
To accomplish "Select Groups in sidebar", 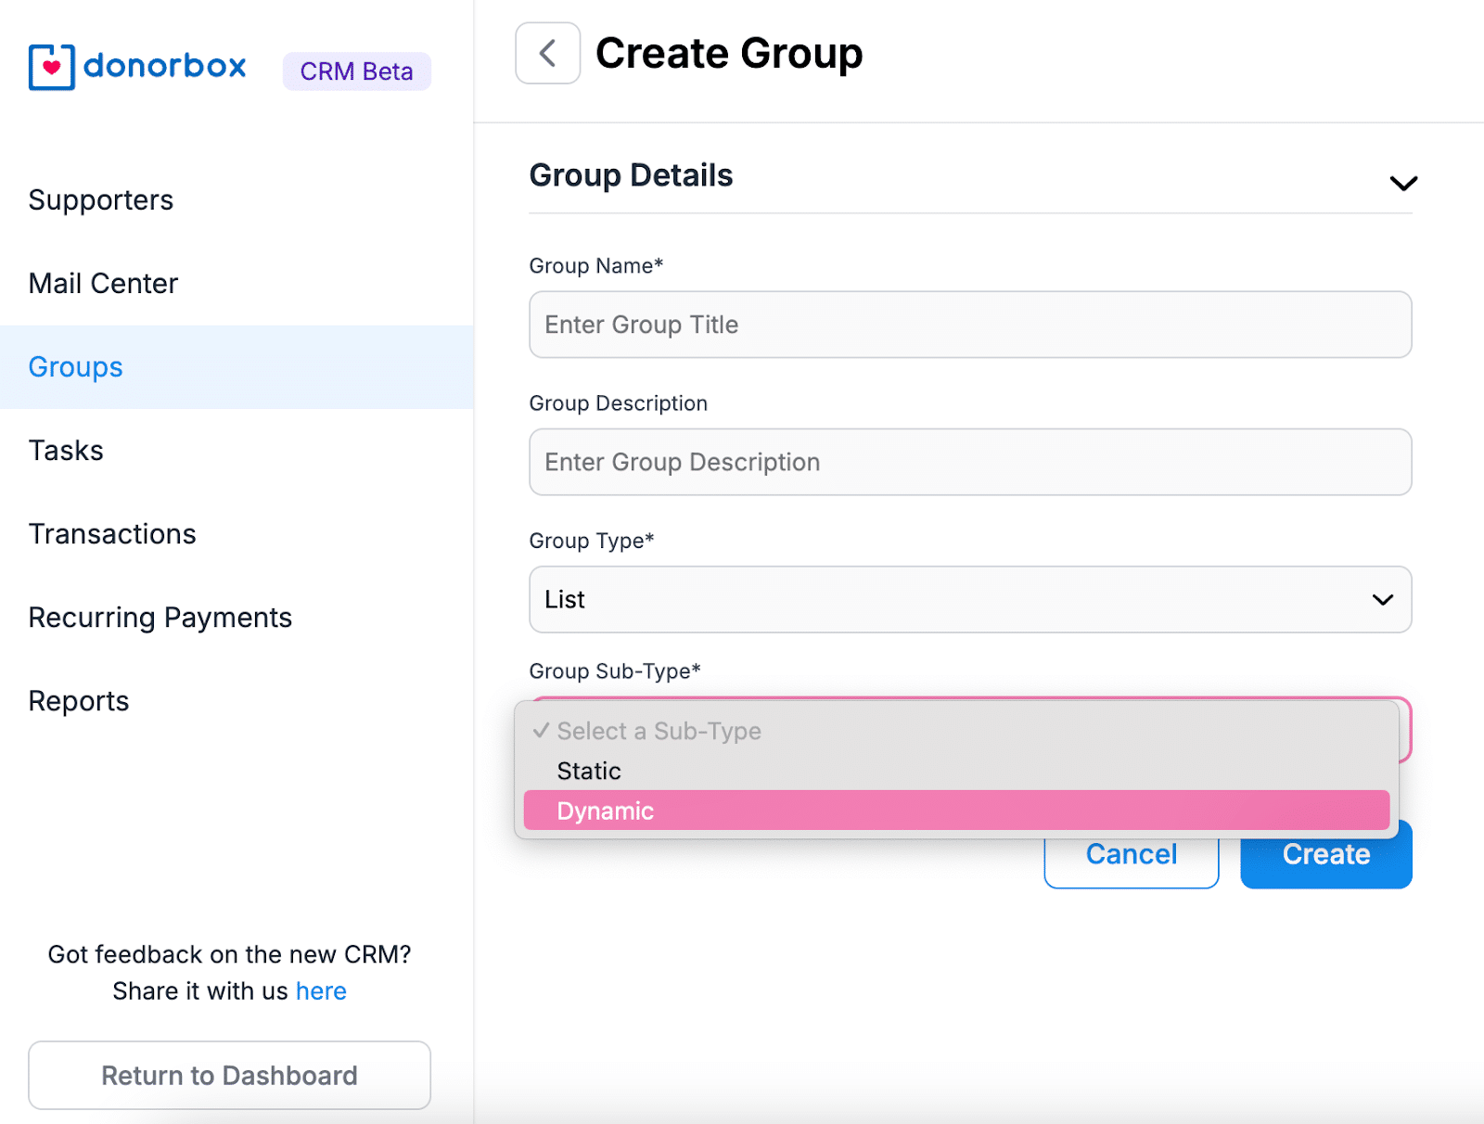I will [x=76, y=367].
